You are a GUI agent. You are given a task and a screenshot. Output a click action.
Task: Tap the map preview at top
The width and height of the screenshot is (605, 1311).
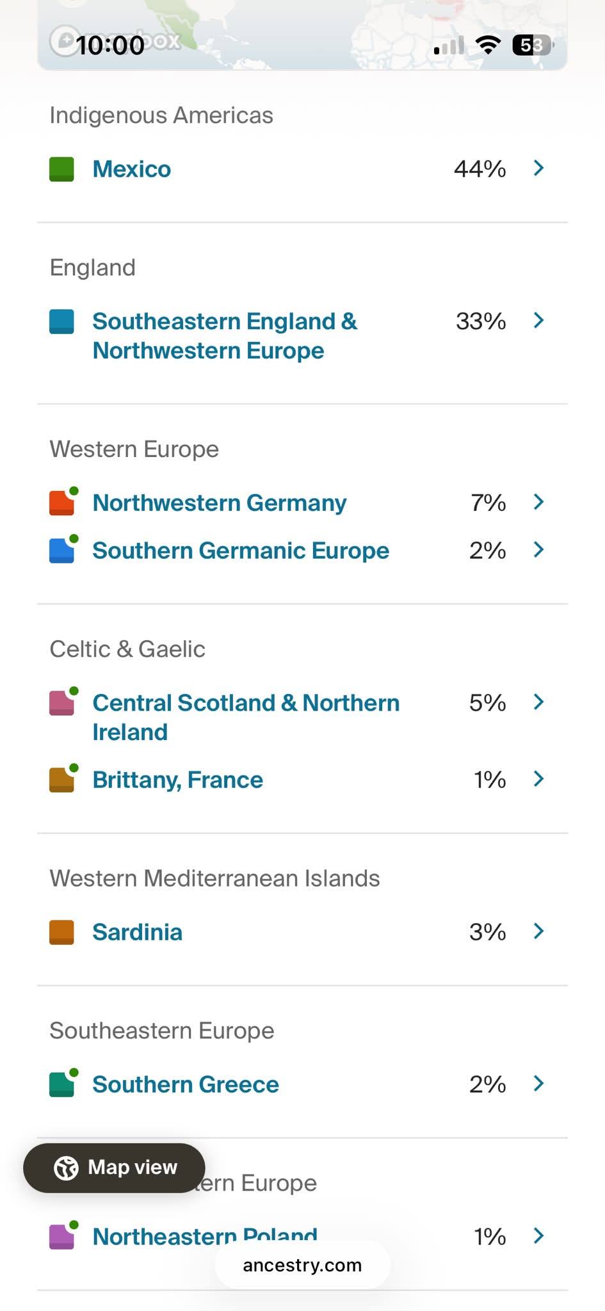(302, 35)
